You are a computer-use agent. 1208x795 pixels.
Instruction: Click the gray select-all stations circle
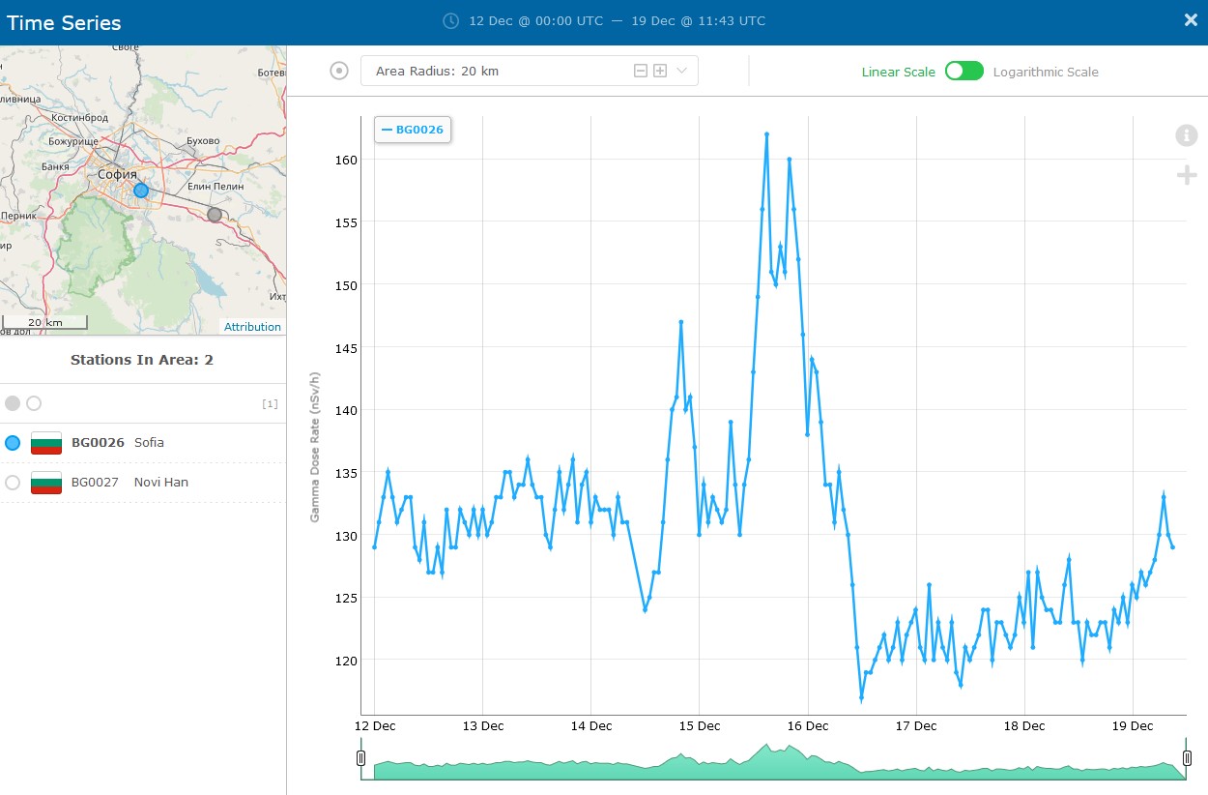point(13,403)
